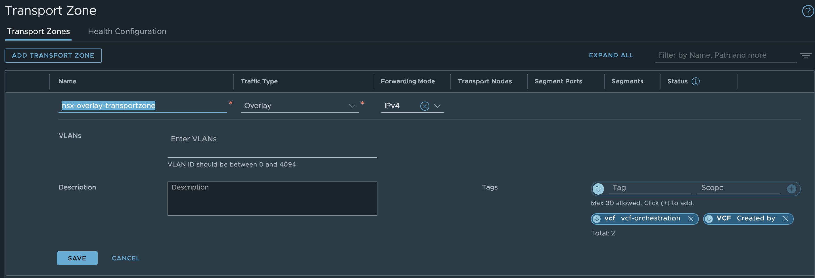
Task: Click the Scope input field
Action: coord(738,188)
